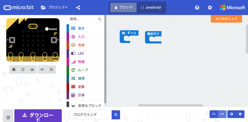Open the ループ block category
248x122 pixels.
(86, 70)
